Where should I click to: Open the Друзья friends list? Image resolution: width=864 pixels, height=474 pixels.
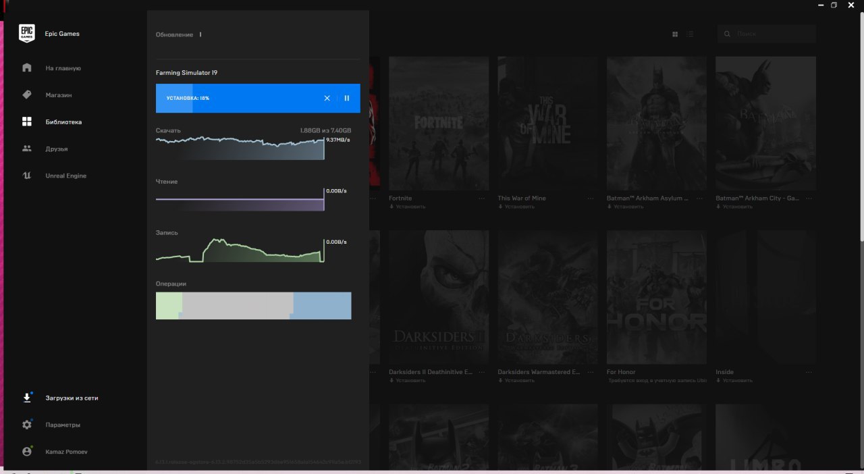pos(57,149)
